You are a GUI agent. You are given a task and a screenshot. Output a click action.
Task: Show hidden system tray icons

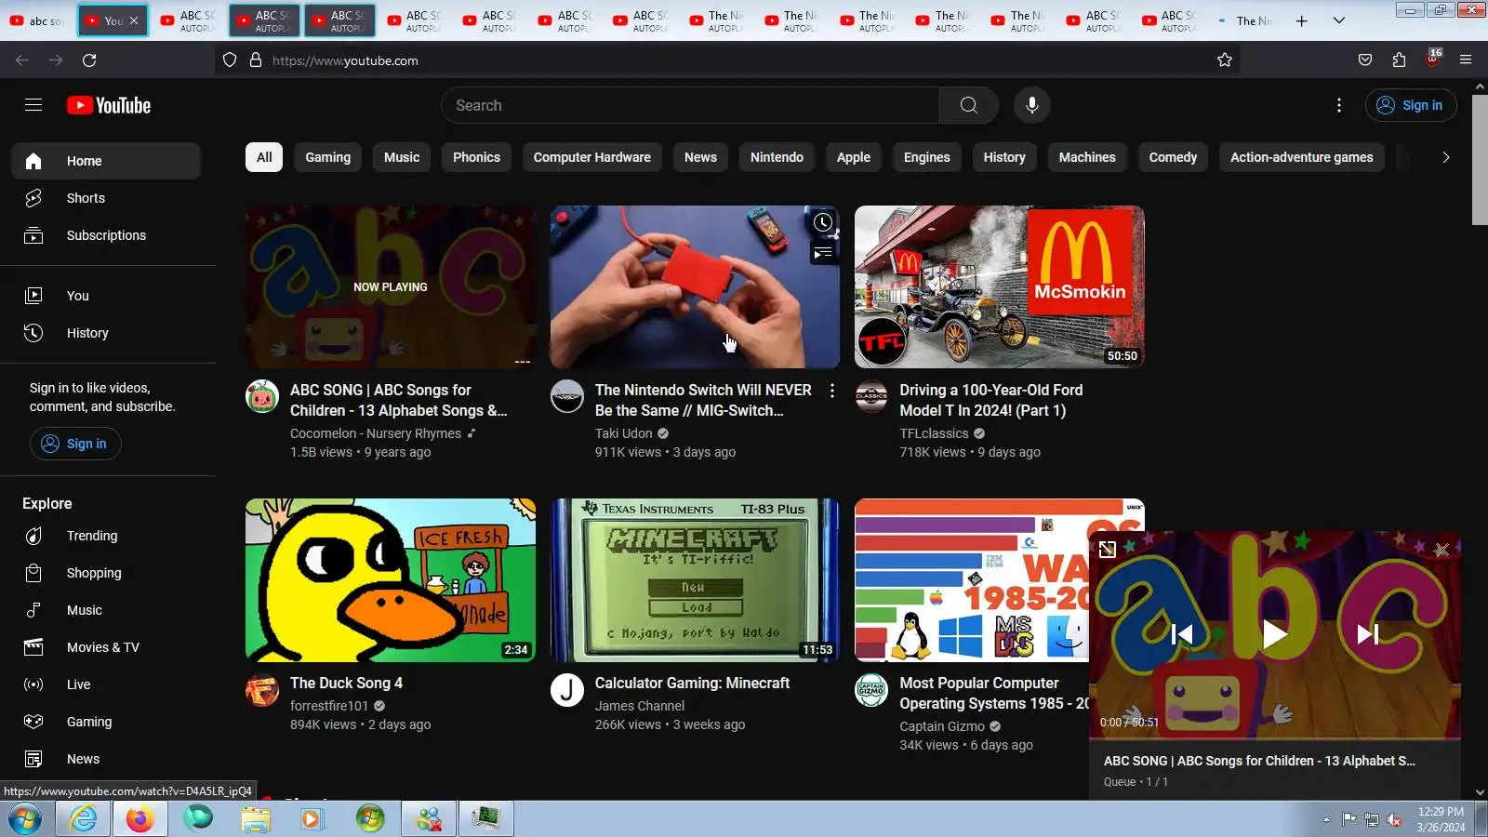[x=1326, y=819]
